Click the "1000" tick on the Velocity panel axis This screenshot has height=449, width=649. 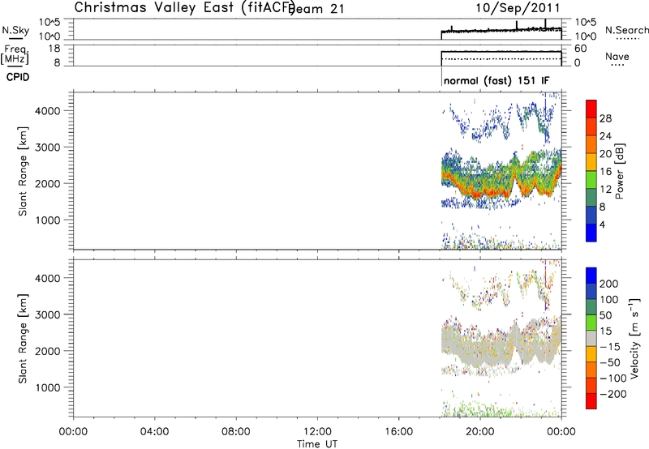pyautogui.click(x=47, y=388)
